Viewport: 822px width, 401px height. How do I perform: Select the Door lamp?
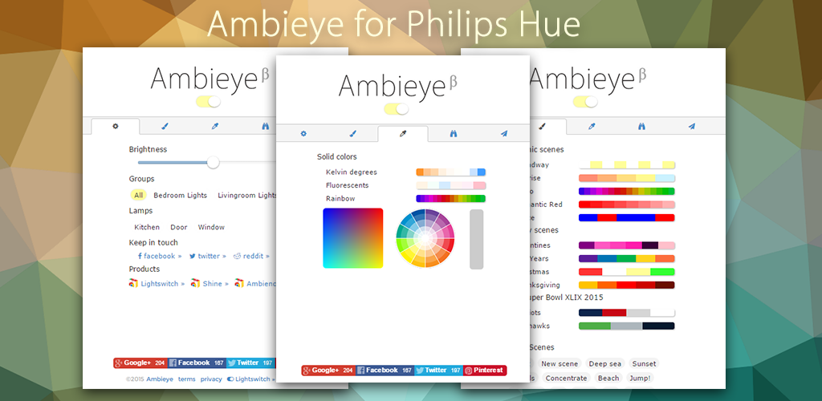(179, 227)
